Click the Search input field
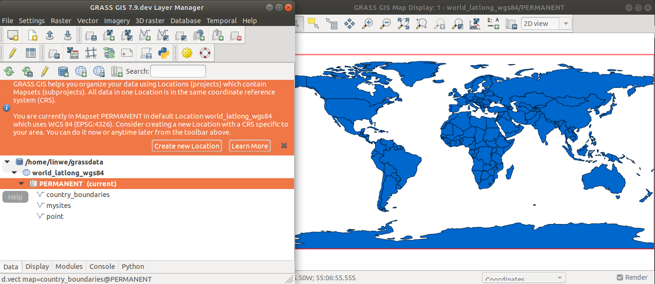The image size is (655, 284). (x=178, y=71)
